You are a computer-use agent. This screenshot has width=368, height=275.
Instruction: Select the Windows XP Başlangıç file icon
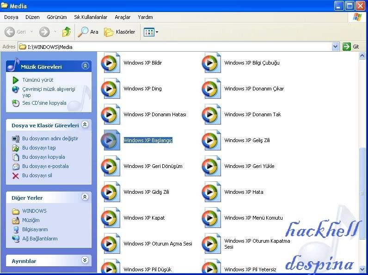click(x=110, y=140)
